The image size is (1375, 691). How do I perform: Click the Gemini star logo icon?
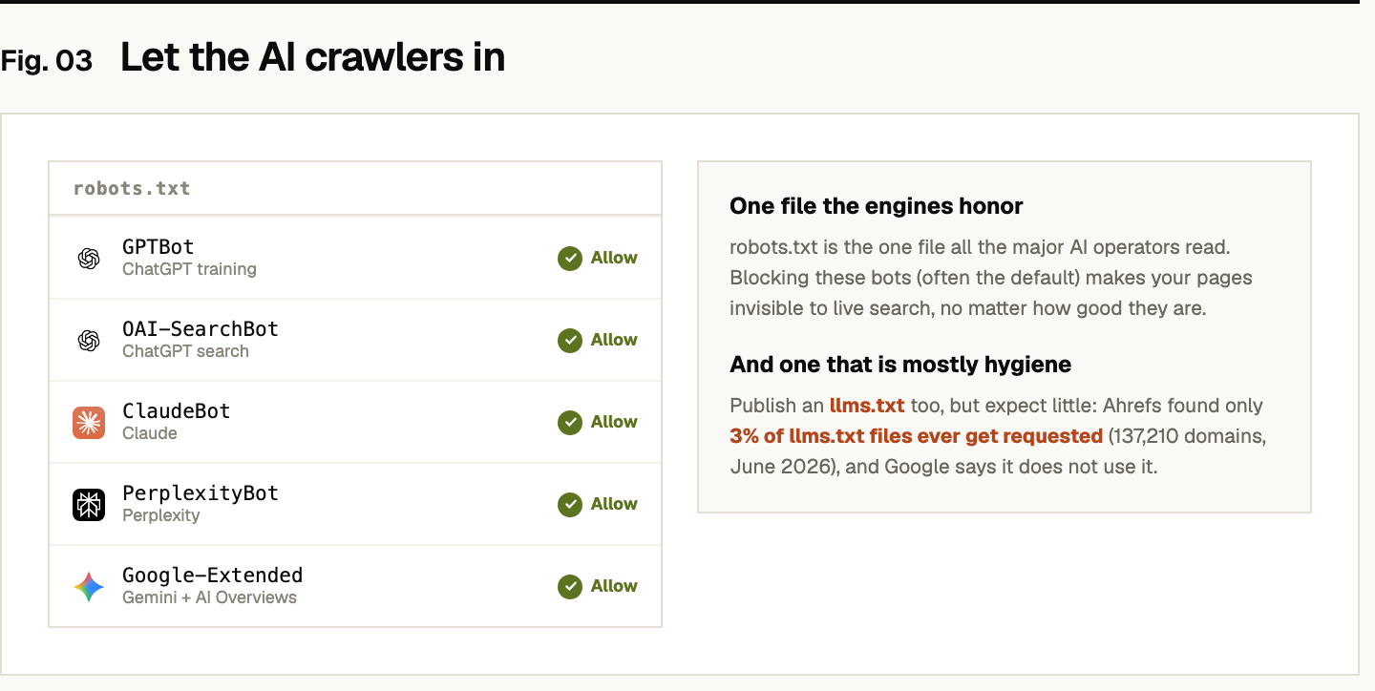click(89, 587)
